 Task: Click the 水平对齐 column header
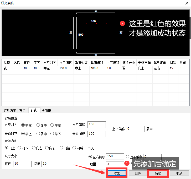coord(50,63)
